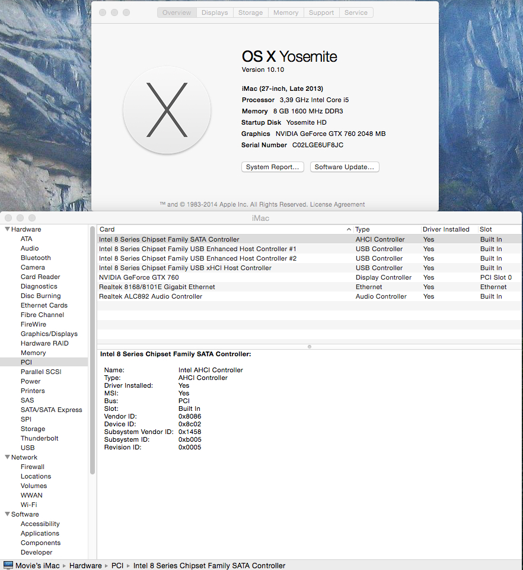This screenshot has width=523, height=570.
Task: Select Ethernet Cards in the sidebar
Action: (44, 305)
